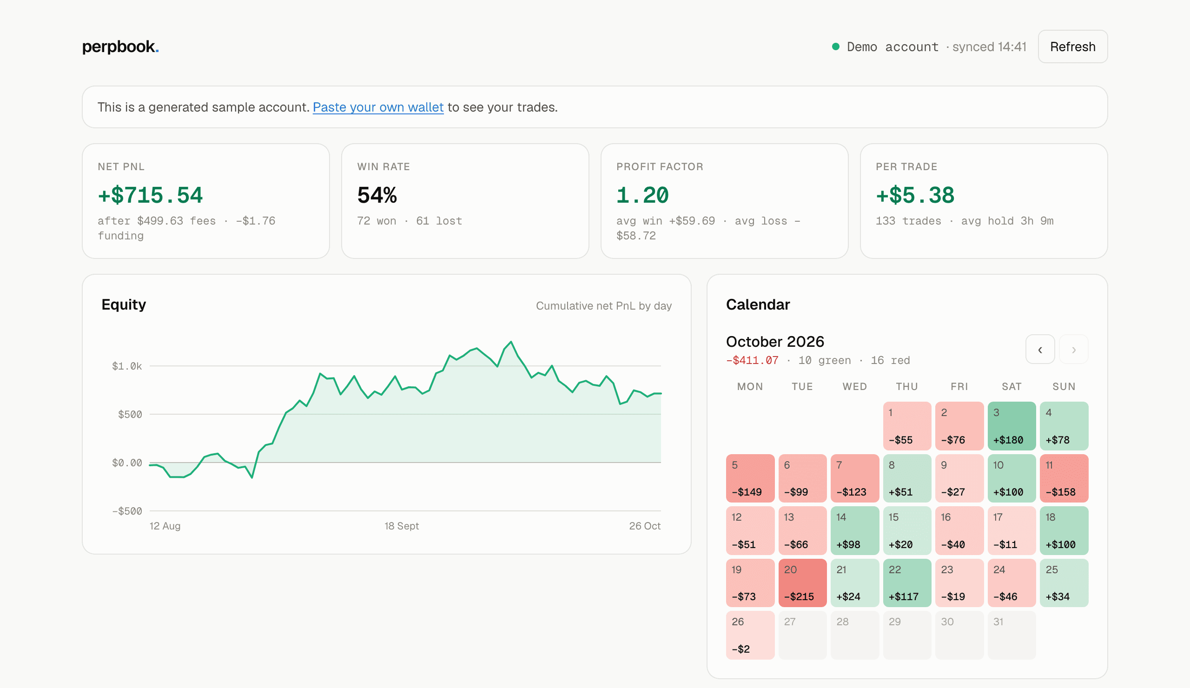Click the Net PnL value +$715.54
Screen dimensions: 1190x688
150,195
